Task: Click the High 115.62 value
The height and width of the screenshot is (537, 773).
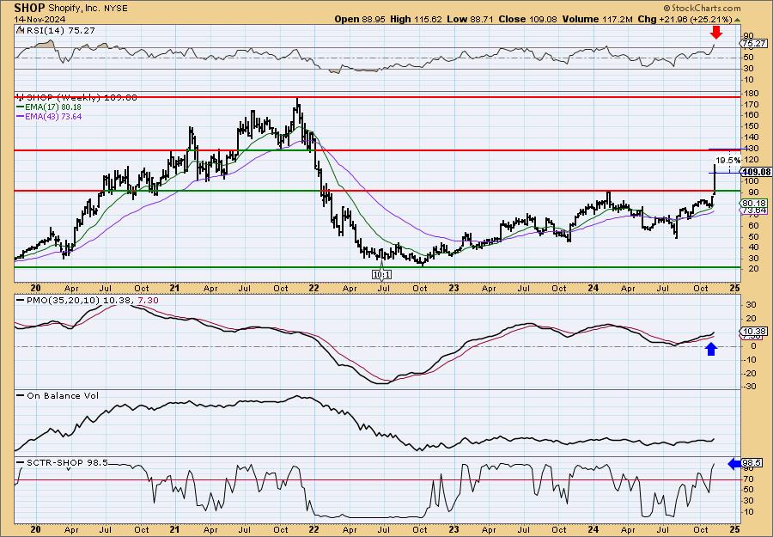Action: [416, 19]
